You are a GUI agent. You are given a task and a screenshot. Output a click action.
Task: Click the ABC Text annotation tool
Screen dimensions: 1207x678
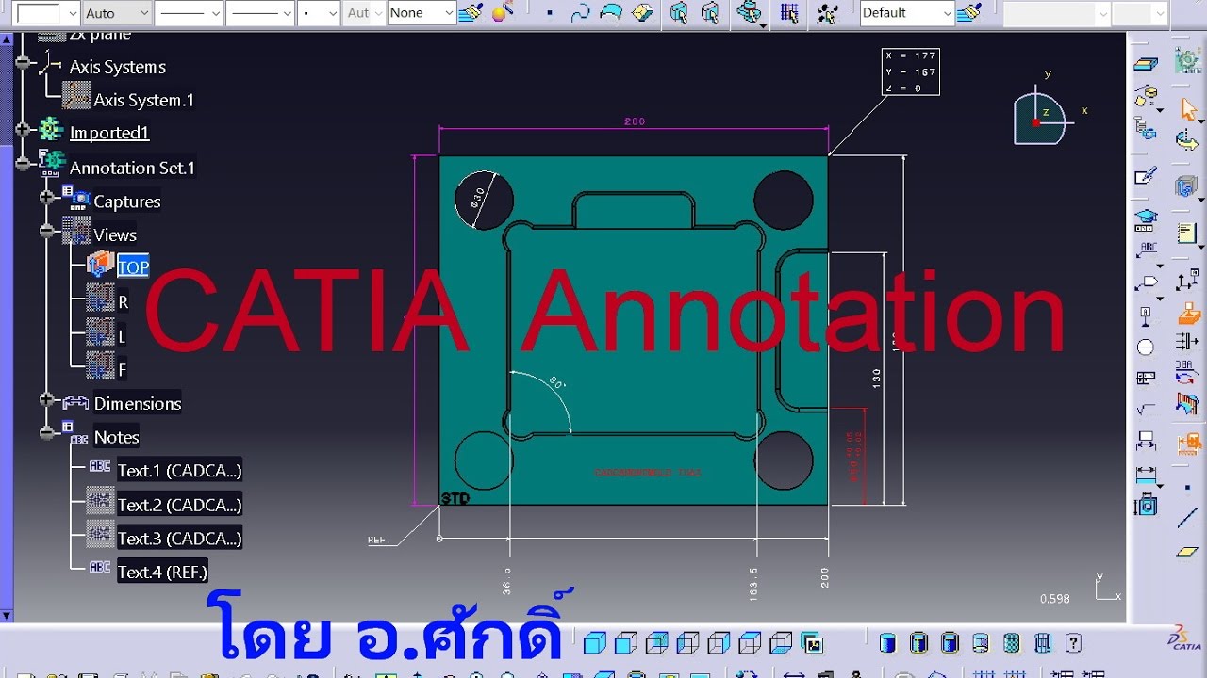(1147, 250)
